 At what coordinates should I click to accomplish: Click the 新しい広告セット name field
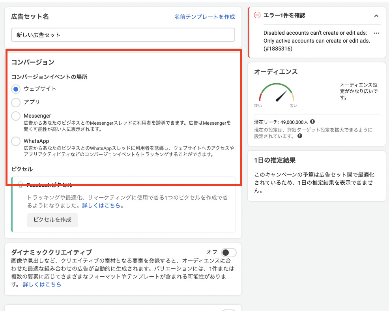point(122,35)
